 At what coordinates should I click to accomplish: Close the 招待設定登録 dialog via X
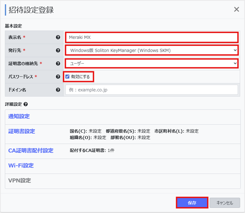coord(237,9)
